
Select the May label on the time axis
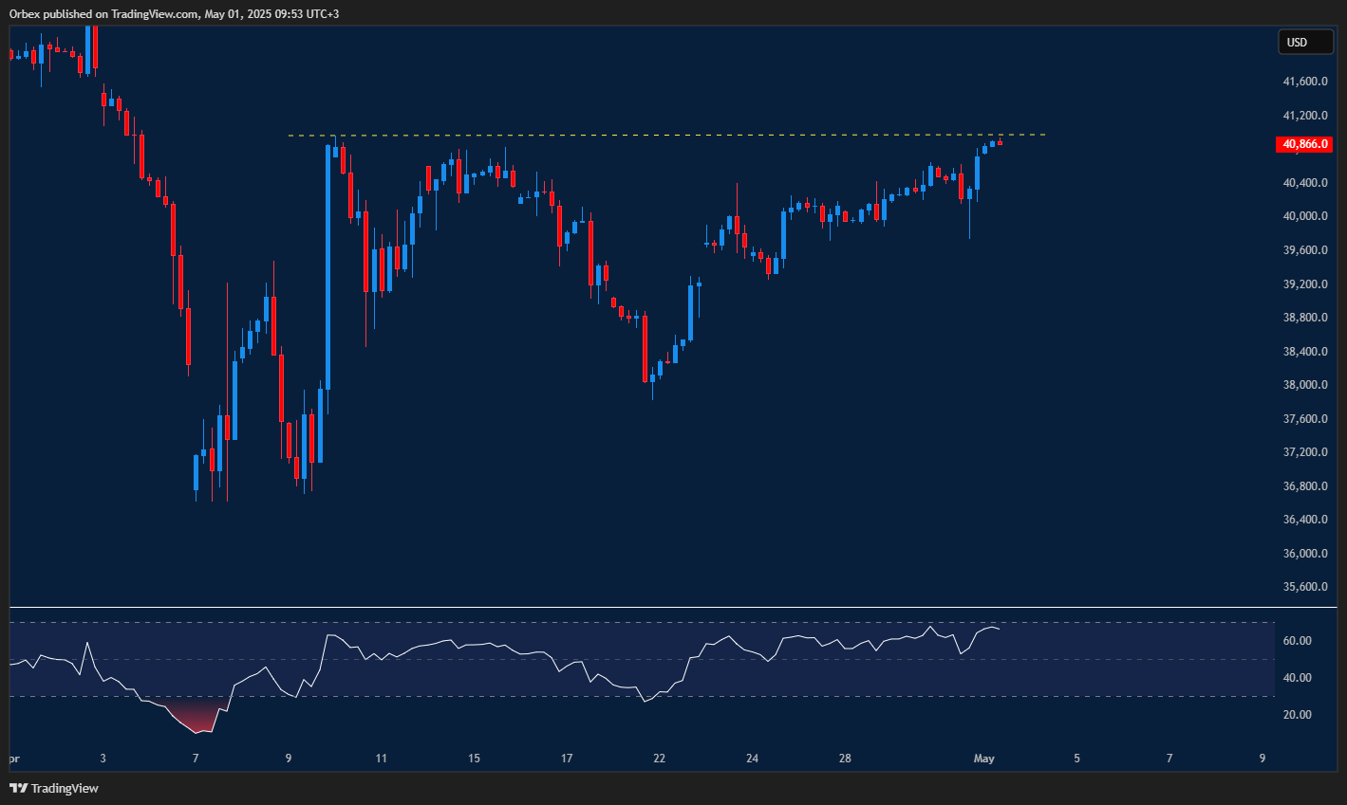984,759
